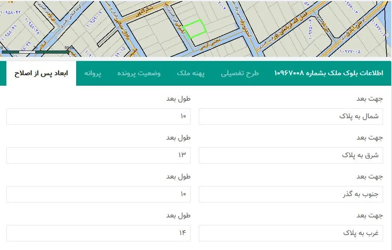Focus the جنوب به گذر direction field
The image size is (392, 250).
click(291, 194)
